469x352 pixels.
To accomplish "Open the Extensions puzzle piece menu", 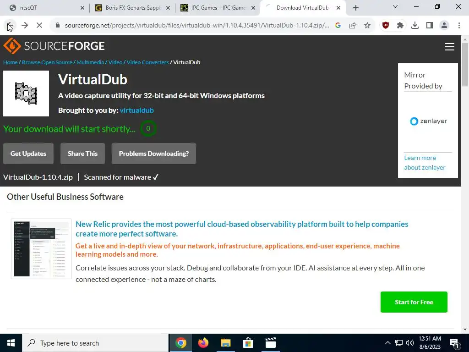I will pos(400,26).
